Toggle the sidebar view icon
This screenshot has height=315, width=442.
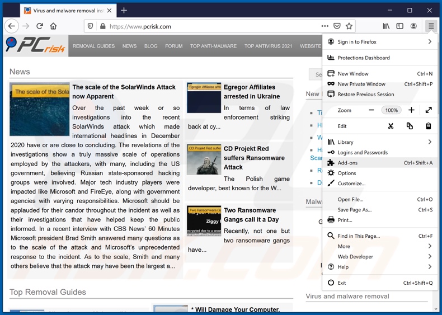pos(399,26)
